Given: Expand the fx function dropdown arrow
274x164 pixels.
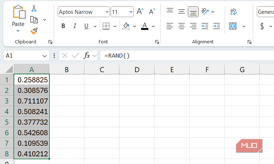Looking at the screenshot, I should 95,56.
